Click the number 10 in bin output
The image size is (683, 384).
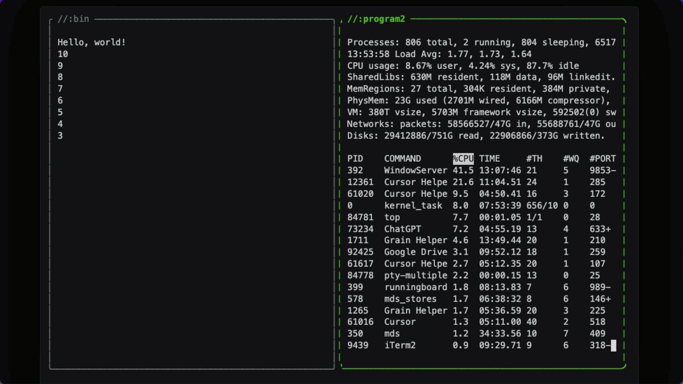(63, 54)
